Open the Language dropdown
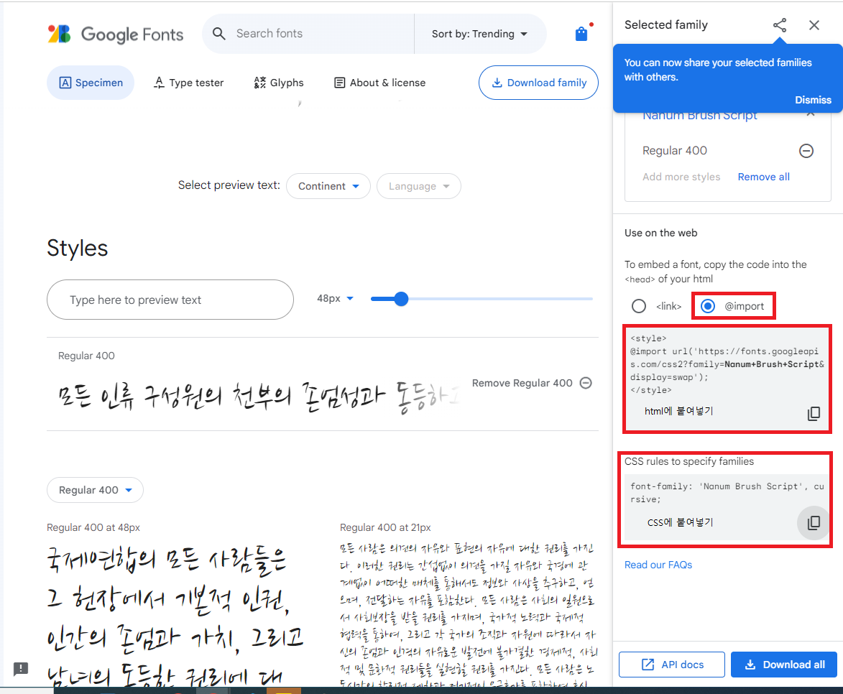Viewport: 843px width, 694px height. (x=419, y=186)
